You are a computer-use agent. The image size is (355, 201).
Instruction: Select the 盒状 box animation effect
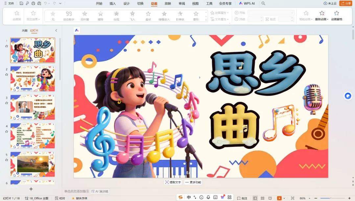(148, 16)
